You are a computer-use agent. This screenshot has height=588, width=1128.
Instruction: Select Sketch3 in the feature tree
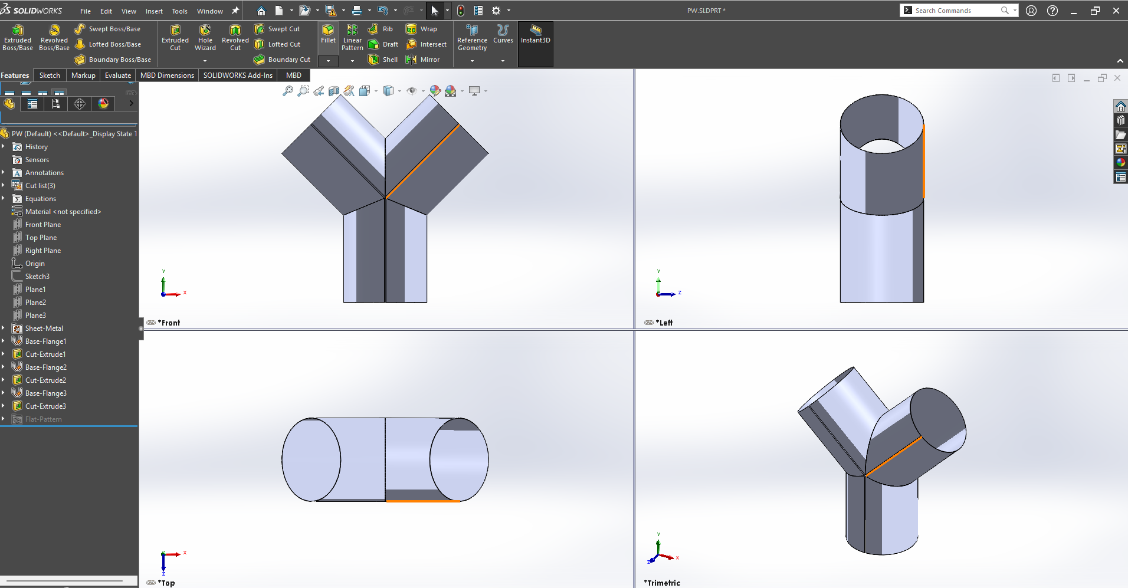click(37, 277)
